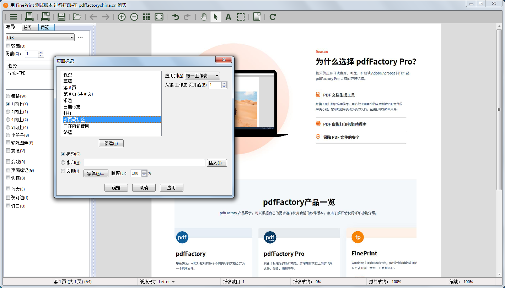Select the marquee selection tool
Image resolution: width=505 pixels, height=288 pixels.
[x=241, y=17]
